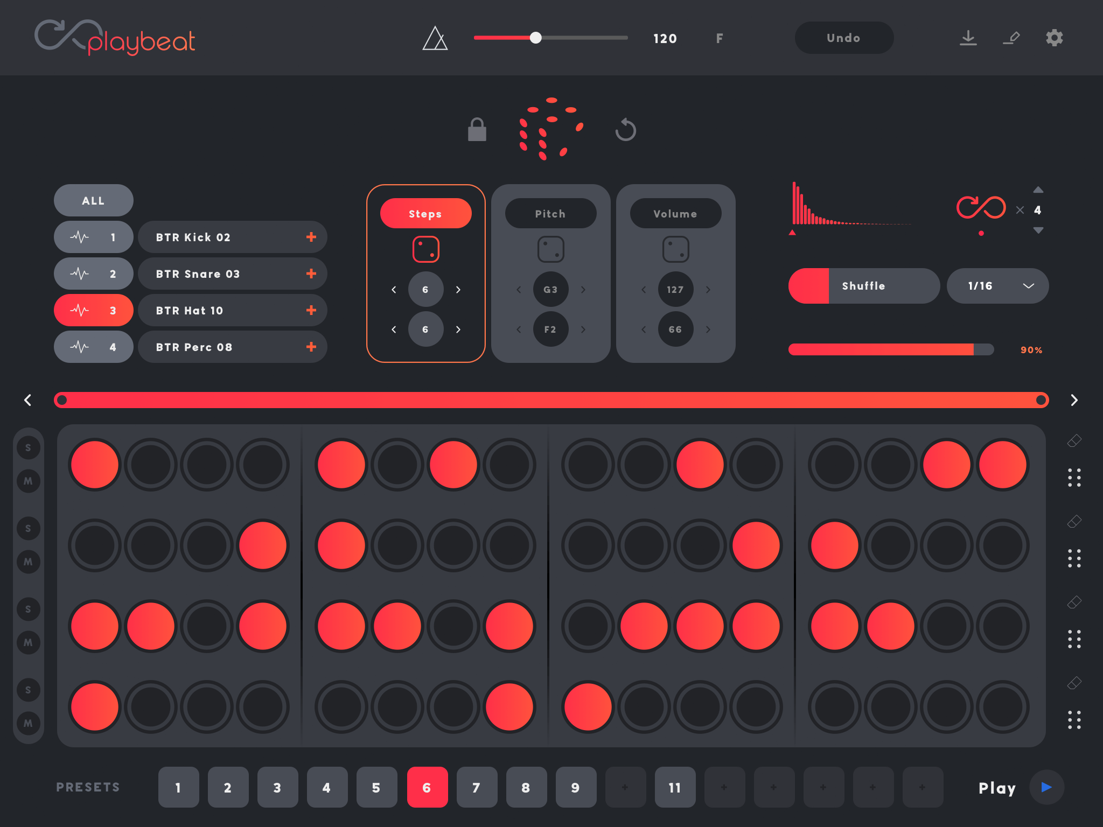Click the pencil edit icon in the header
The image size is (1103, 827).
tap(1012, 38)
